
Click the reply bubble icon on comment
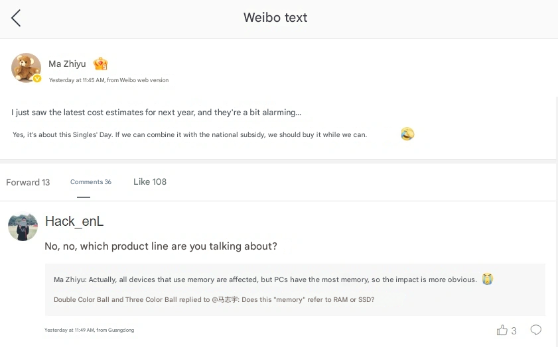[x=536, y=330]
